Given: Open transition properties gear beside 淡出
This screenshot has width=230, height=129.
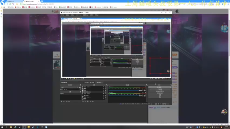Looking at the screenshot, I should click(x=80, y=87).
